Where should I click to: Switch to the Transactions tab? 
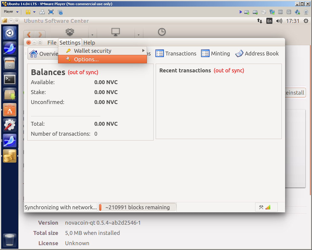pos(176,54)
